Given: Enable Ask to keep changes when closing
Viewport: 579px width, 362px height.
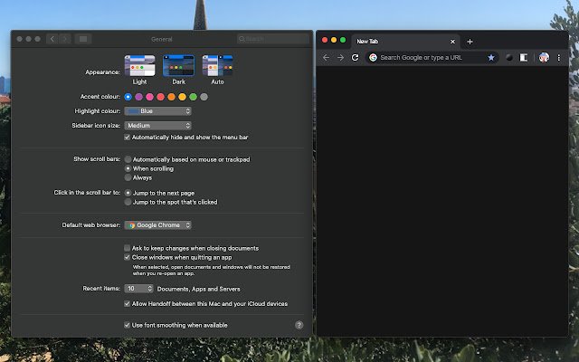Looking at the screenshot, I should pyautogui.click(x=127, y=248).
